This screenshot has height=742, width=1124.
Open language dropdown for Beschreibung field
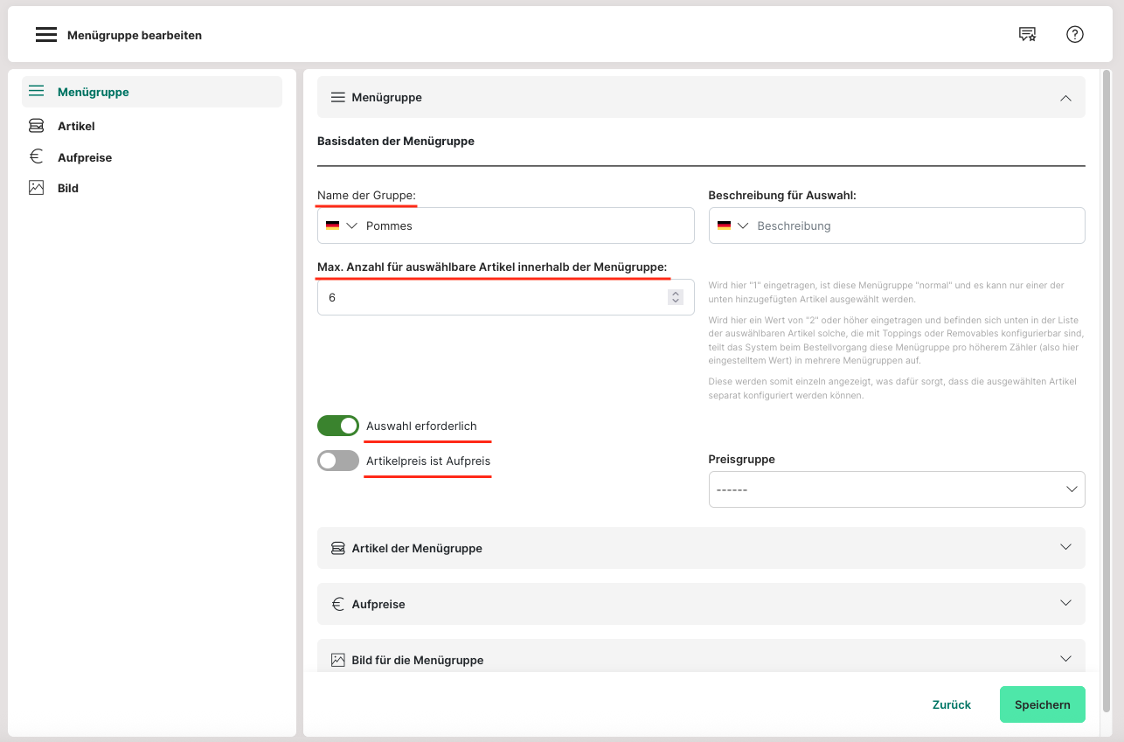pos(733,225)
